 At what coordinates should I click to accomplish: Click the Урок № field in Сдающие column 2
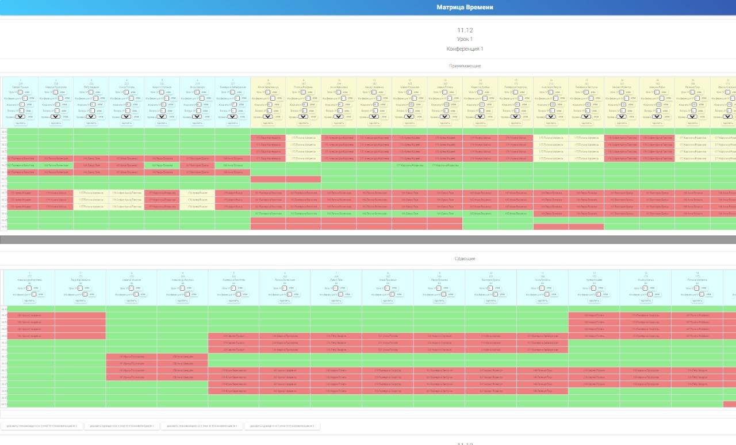pos(79,288)
